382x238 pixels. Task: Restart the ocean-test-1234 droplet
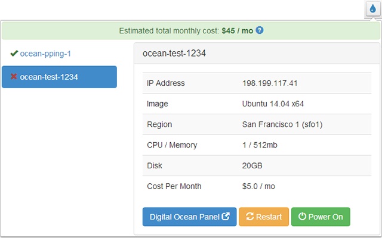(x=264, y=217)
